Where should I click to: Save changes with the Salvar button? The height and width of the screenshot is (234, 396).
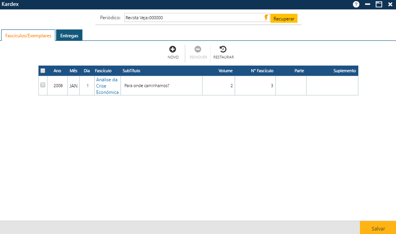click(378, 228)
